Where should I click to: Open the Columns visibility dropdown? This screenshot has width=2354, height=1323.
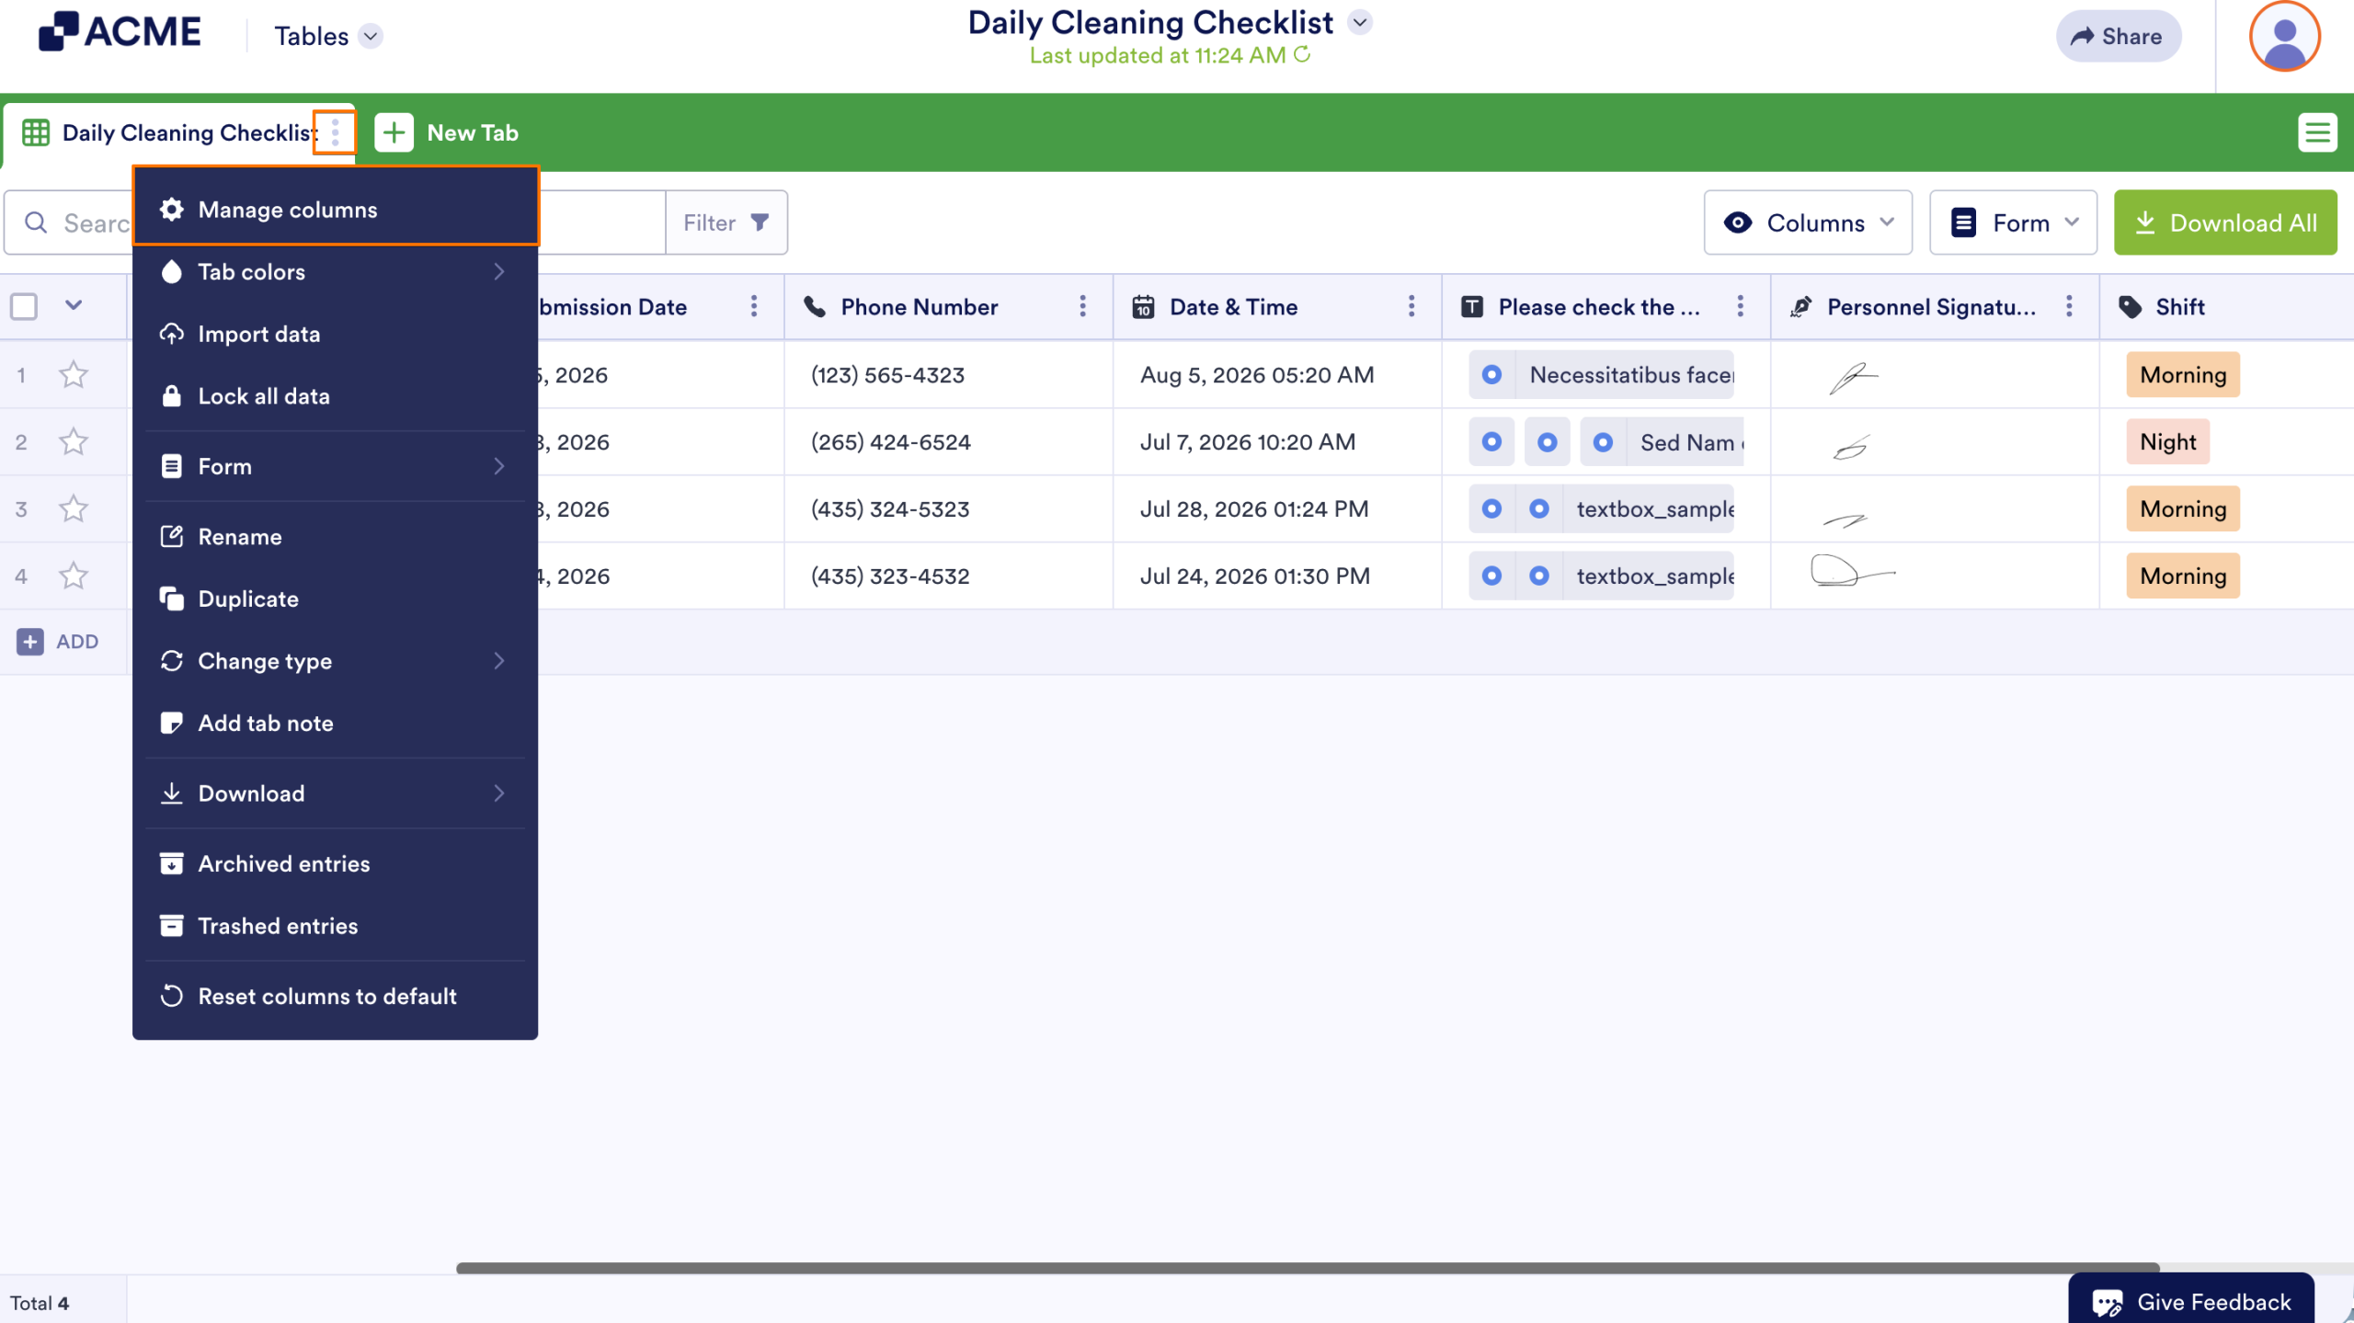(x=1808, y=222)
